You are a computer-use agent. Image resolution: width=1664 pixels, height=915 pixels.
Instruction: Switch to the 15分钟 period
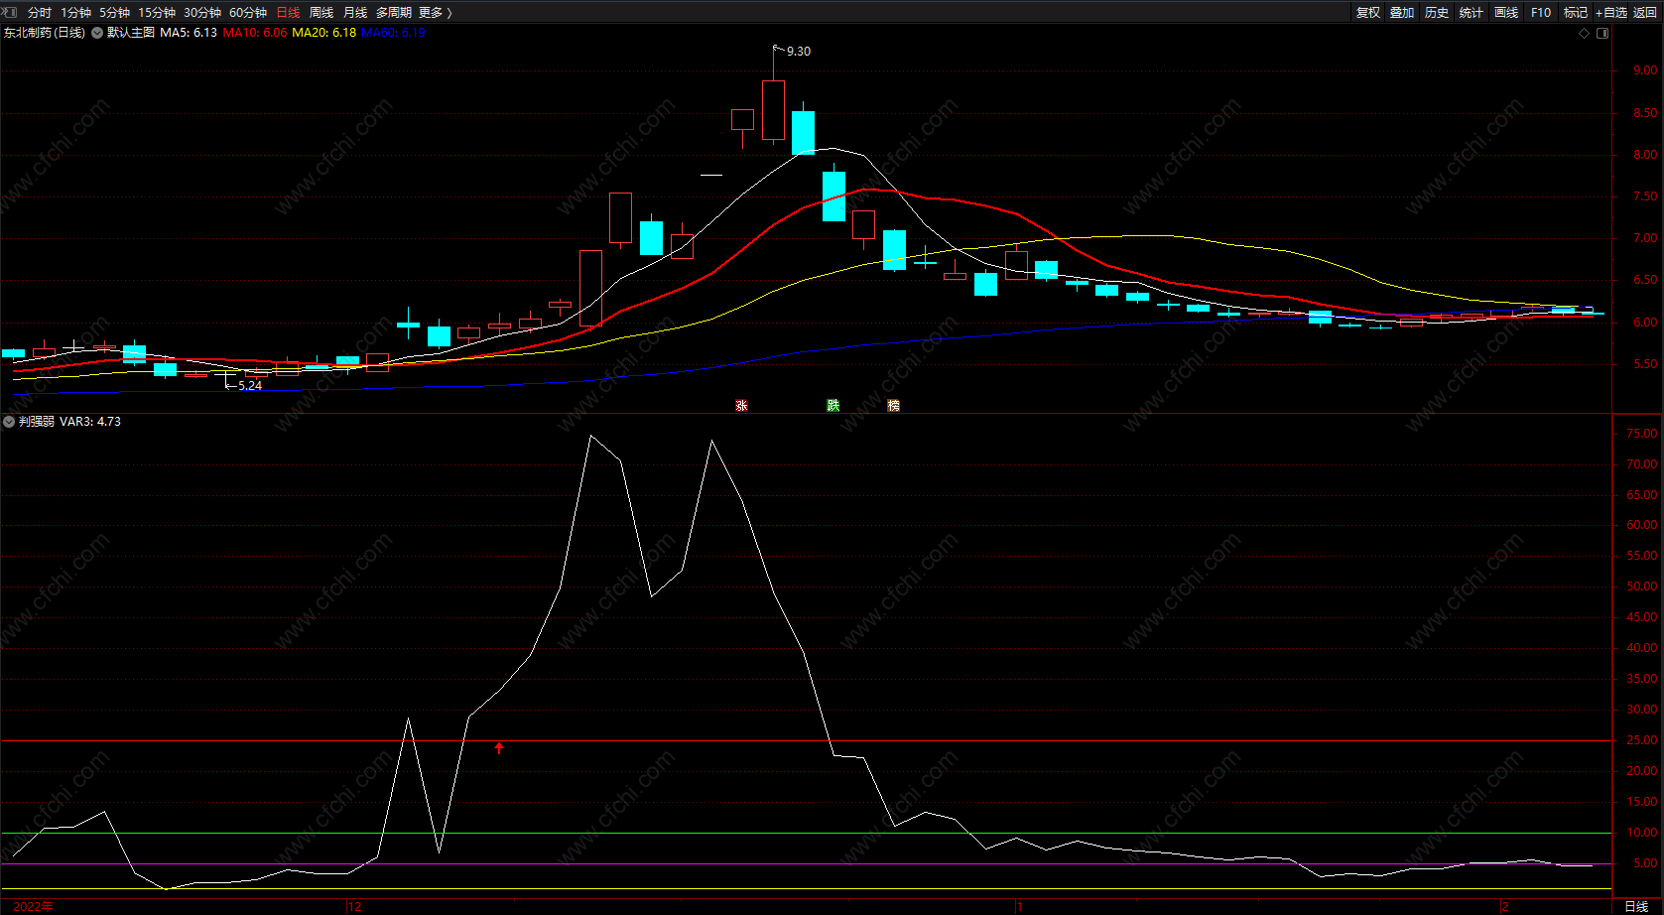tap(157, 13)
